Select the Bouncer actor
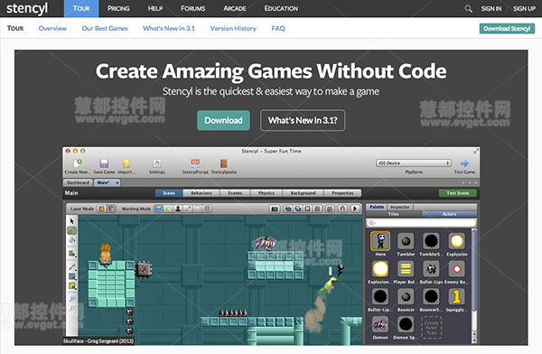Screen dimensions: 542x354 (406, 296)
